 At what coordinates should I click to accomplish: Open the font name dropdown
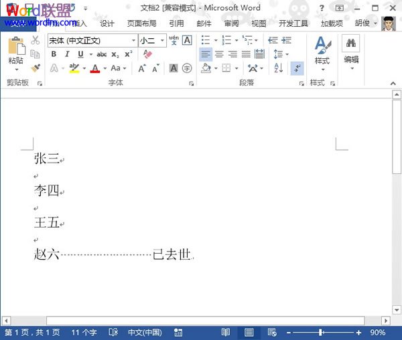pyautogui.click(x=133, y=41)
